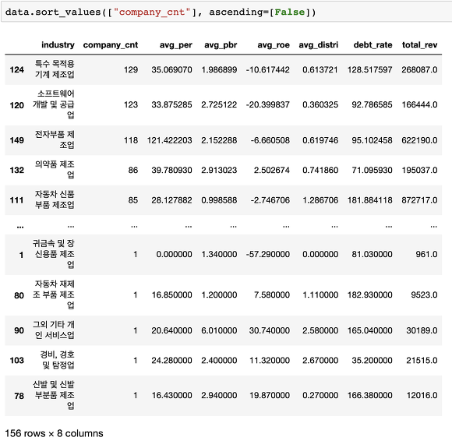
Task: Click avg_distri value 0.613721
Action: (320, 70)
